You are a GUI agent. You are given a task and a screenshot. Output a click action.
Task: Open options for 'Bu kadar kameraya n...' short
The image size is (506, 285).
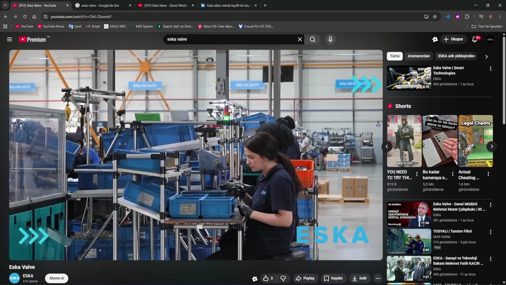coord(452,174)
